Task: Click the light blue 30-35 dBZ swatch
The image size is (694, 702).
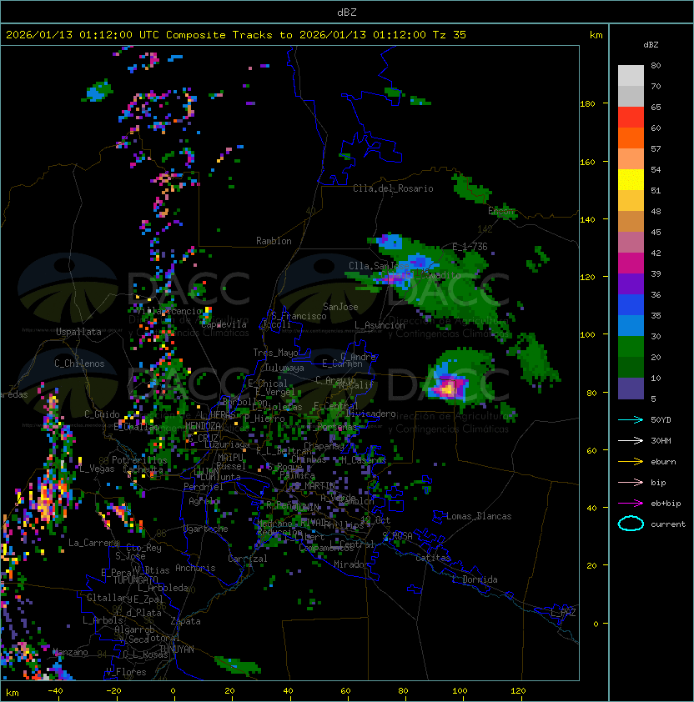Action: point(631,326)
